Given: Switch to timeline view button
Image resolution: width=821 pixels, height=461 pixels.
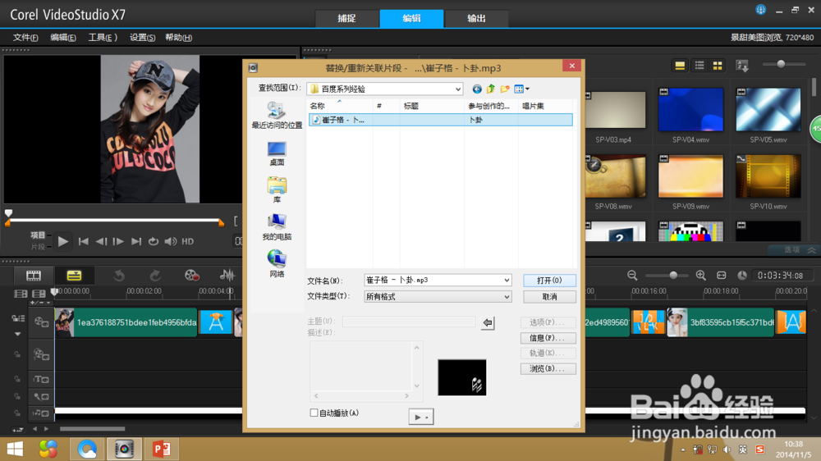Looking at the screenshot, I should pos(74,276).
